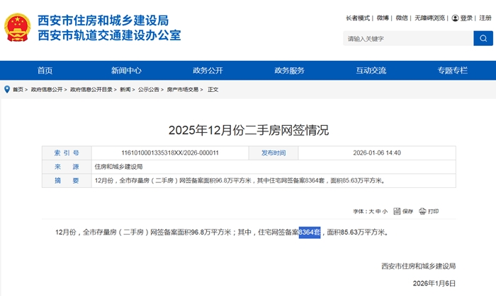496x296 pixels.
Task: Click the highlighted text 8364套
Action: pyautogui.click(x=310, y=232)
